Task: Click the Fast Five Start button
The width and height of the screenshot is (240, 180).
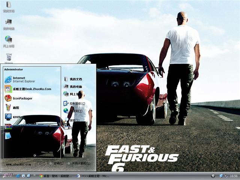Action: (8, 175)
